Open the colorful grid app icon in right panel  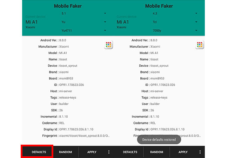point(200,45)
